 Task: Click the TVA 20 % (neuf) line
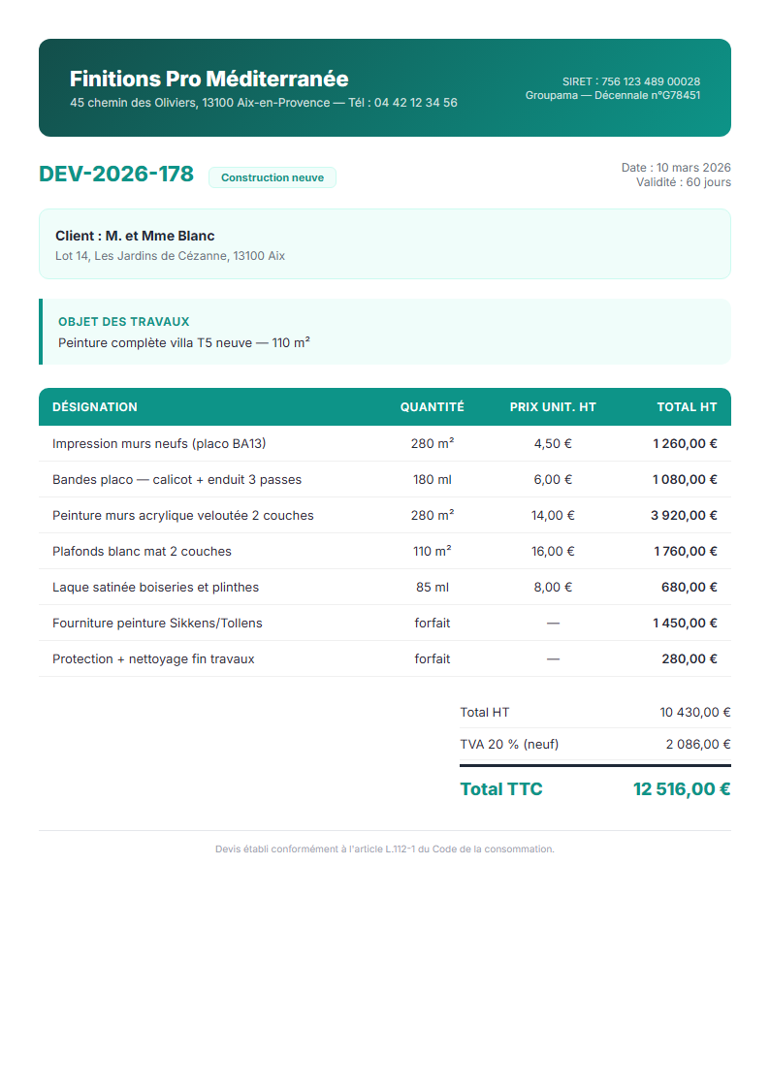(509, 744)
